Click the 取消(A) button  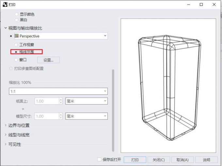(182, 160)
